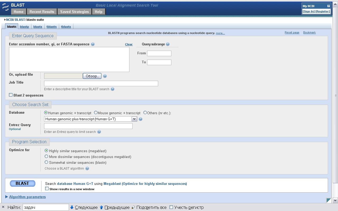Click the Sign In link
Viewport: 338px width, 211px height.
[308, 11]
